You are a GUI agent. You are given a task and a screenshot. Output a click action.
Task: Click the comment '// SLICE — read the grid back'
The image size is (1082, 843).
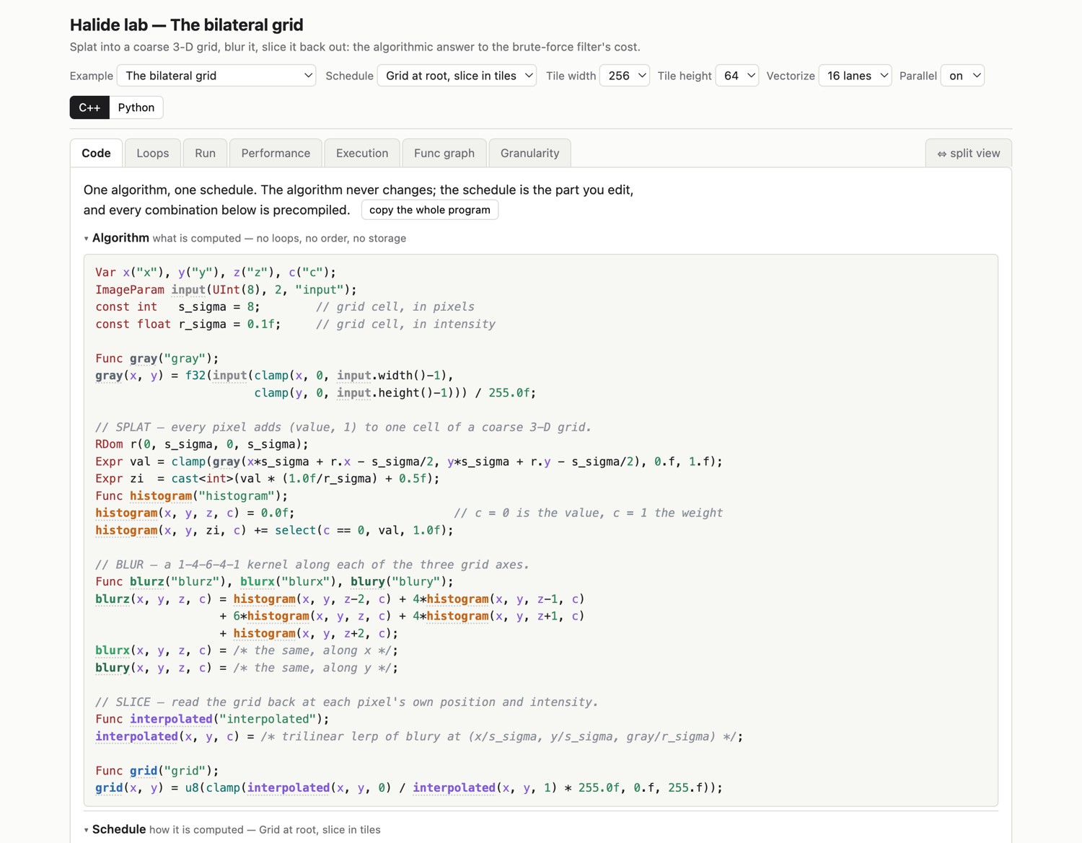(x=347, y=702)
